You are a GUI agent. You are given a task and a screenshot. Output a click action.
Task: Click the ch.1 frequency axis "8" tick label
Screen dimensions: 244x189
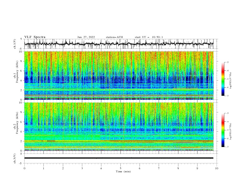pyautogui.click(x=22, y=61)
